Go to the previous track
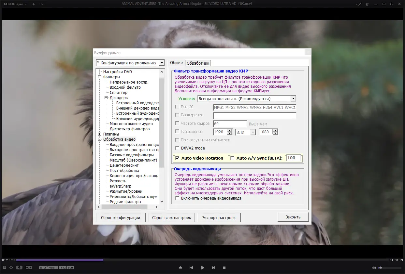The height and width of the screenshot is (274, 405). tap(191, 268)
